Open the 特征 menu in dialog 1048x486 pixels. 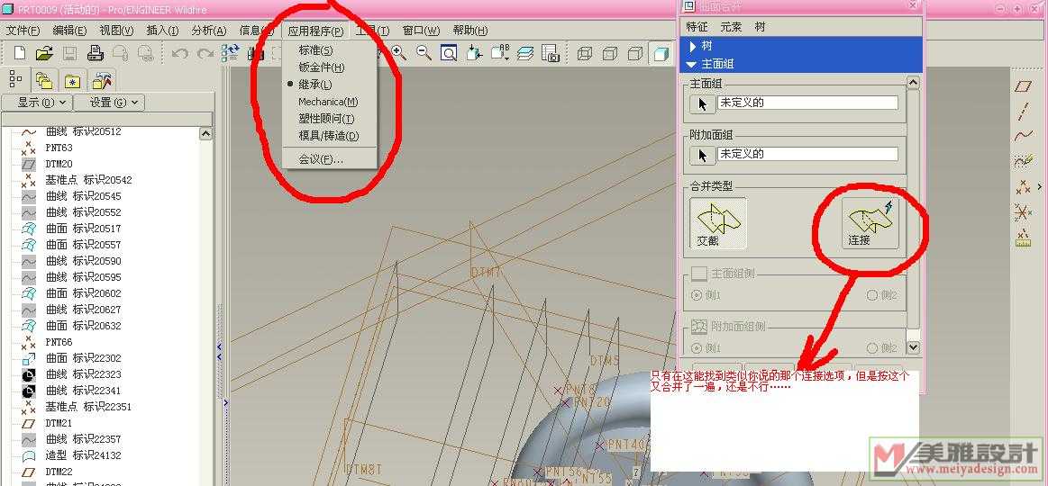pyautogui.click(x=697, y=27)
